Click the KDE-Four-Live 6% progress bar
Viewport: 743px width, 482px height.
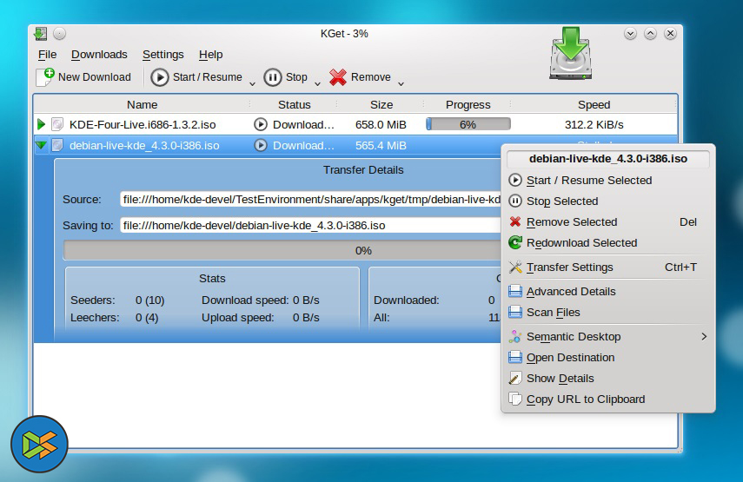(x=468, y=125)
